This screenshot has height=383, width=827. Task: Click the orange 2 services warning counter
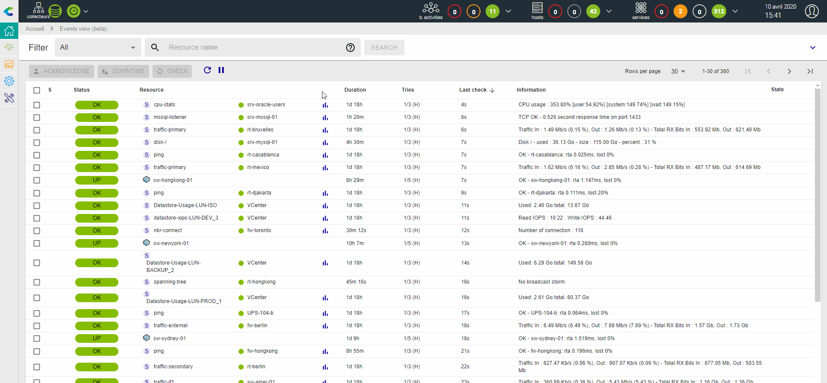(681, 12)
